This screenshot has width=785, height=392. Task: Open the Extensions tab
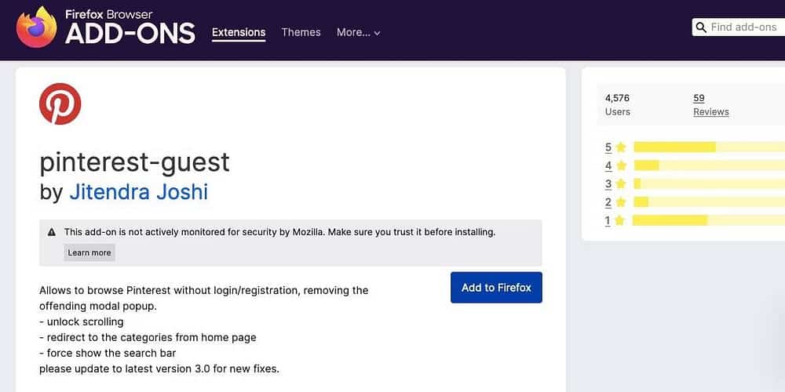tap(239, 32)
